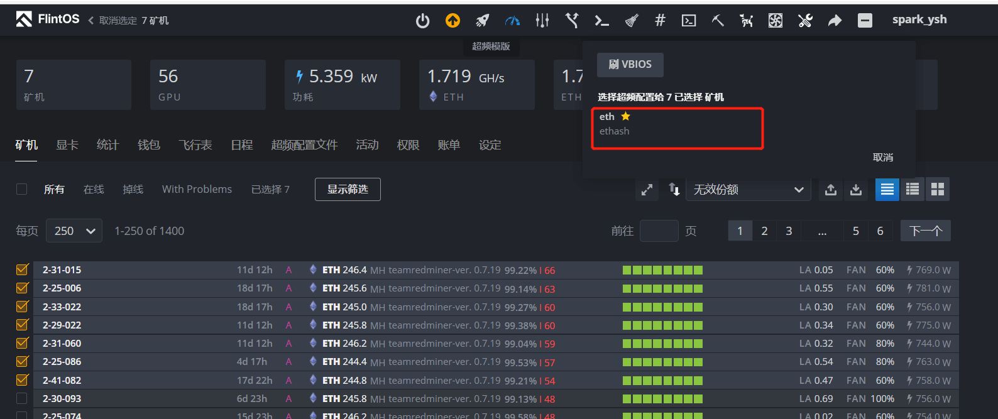Viewport: 998px width, 419px height.
Task: Open the 飞行表 tab
Action: tap(195, 145)
